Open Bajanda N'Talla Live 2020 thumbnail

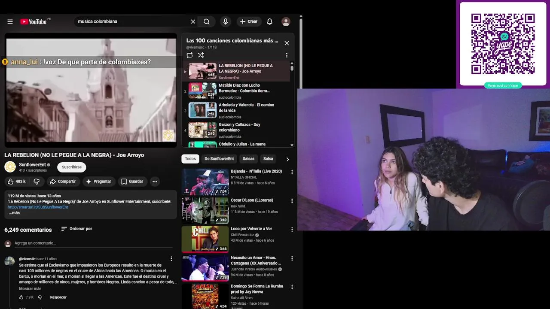[205, 182]
